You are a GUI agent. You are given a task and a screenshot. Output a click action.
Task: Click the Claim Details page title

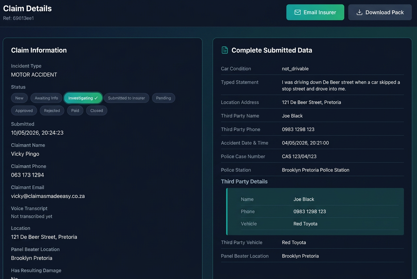[27, 9]
